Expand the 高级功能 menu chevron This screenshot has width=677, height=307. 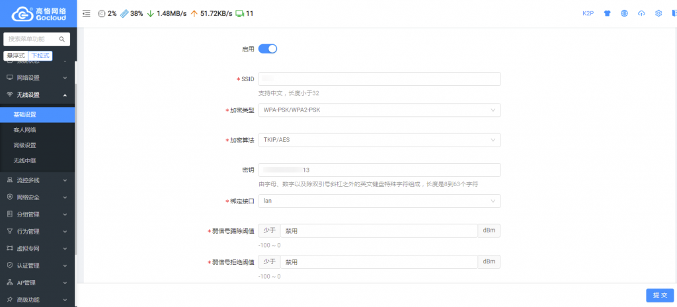pyautogui.click(x=65, y=300)
